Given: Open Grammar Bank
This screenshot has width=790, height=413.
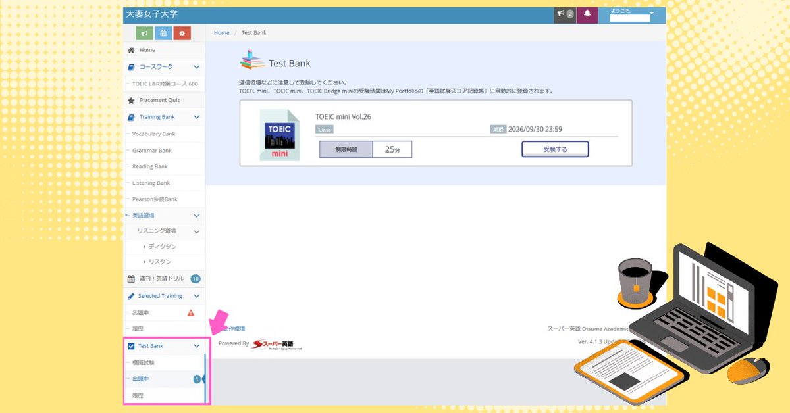Looking at the screenshot, I should pos(151,151).
